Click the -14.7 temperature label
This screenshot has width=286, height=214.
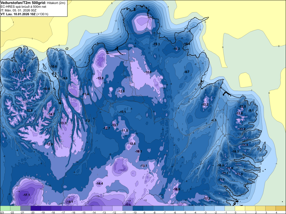[51, 114]
